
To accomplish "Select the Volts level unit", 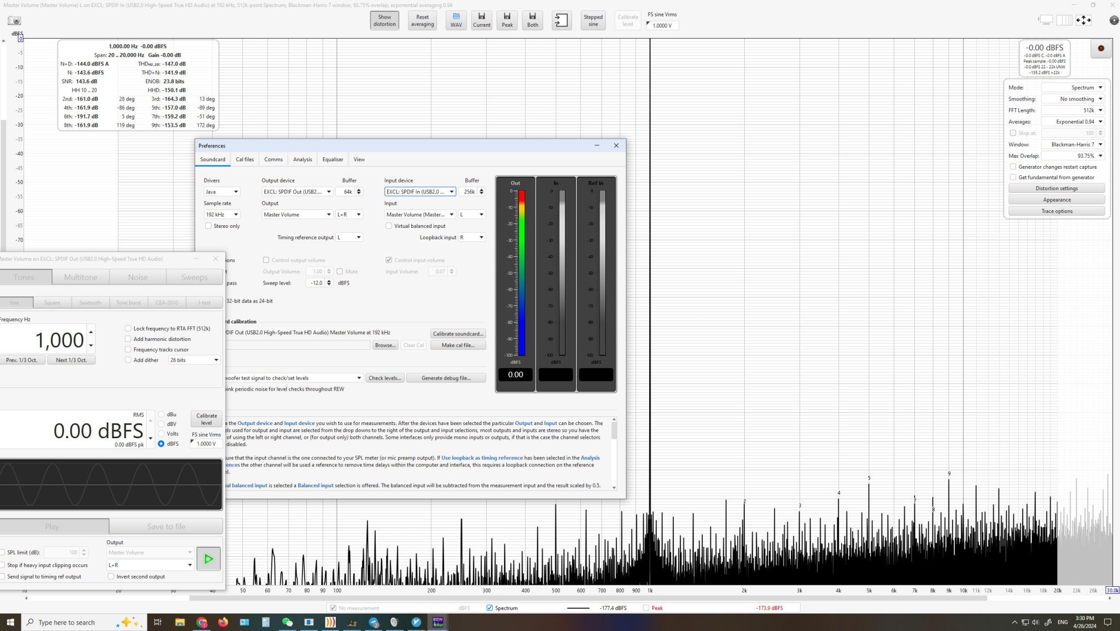I will tap(161, 434).
